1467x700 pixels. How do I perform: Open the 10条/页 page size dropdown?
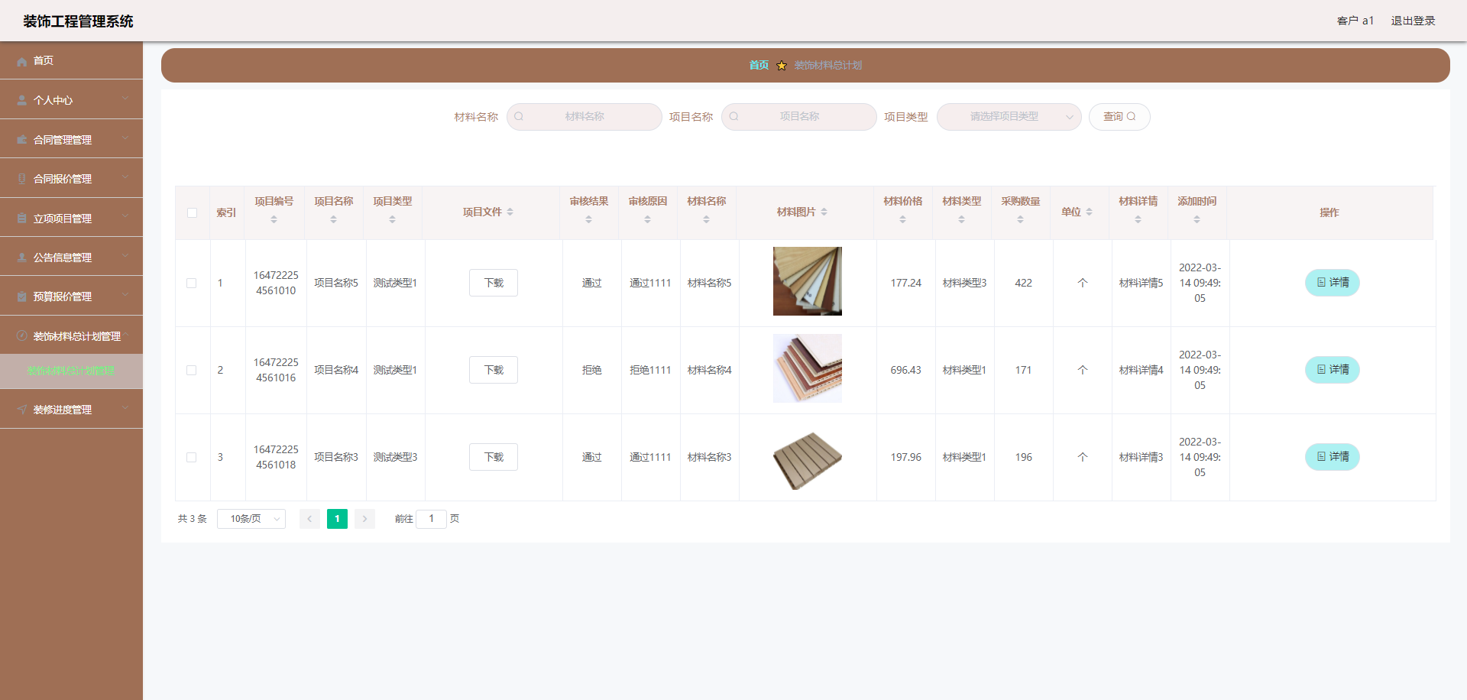coord(251,519)
